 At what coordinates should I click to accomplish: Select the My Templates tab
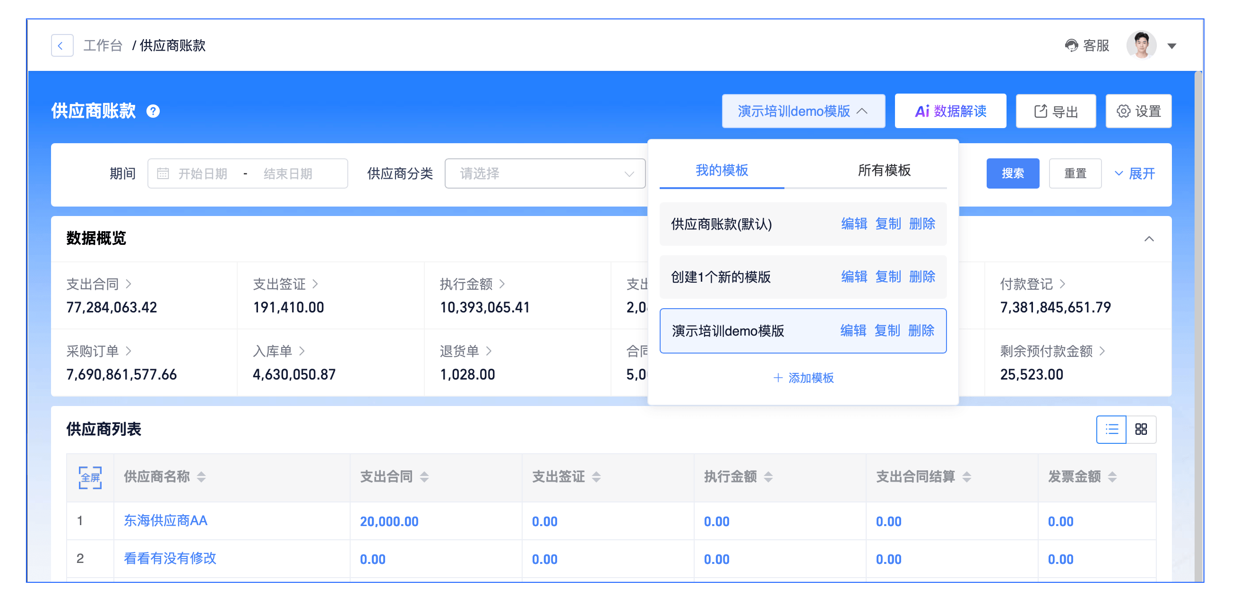[722, 170]
